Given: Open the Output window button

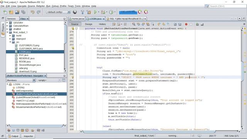Looking at the screenshot, I should [13, 136].
